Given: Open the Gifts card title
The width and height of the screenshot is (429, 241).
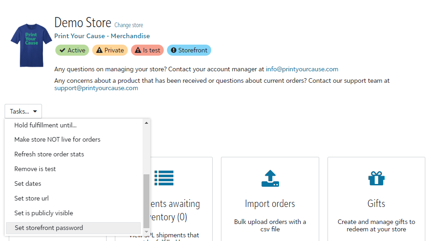Looking at the screenshot, I should click(x=376, y=204).
